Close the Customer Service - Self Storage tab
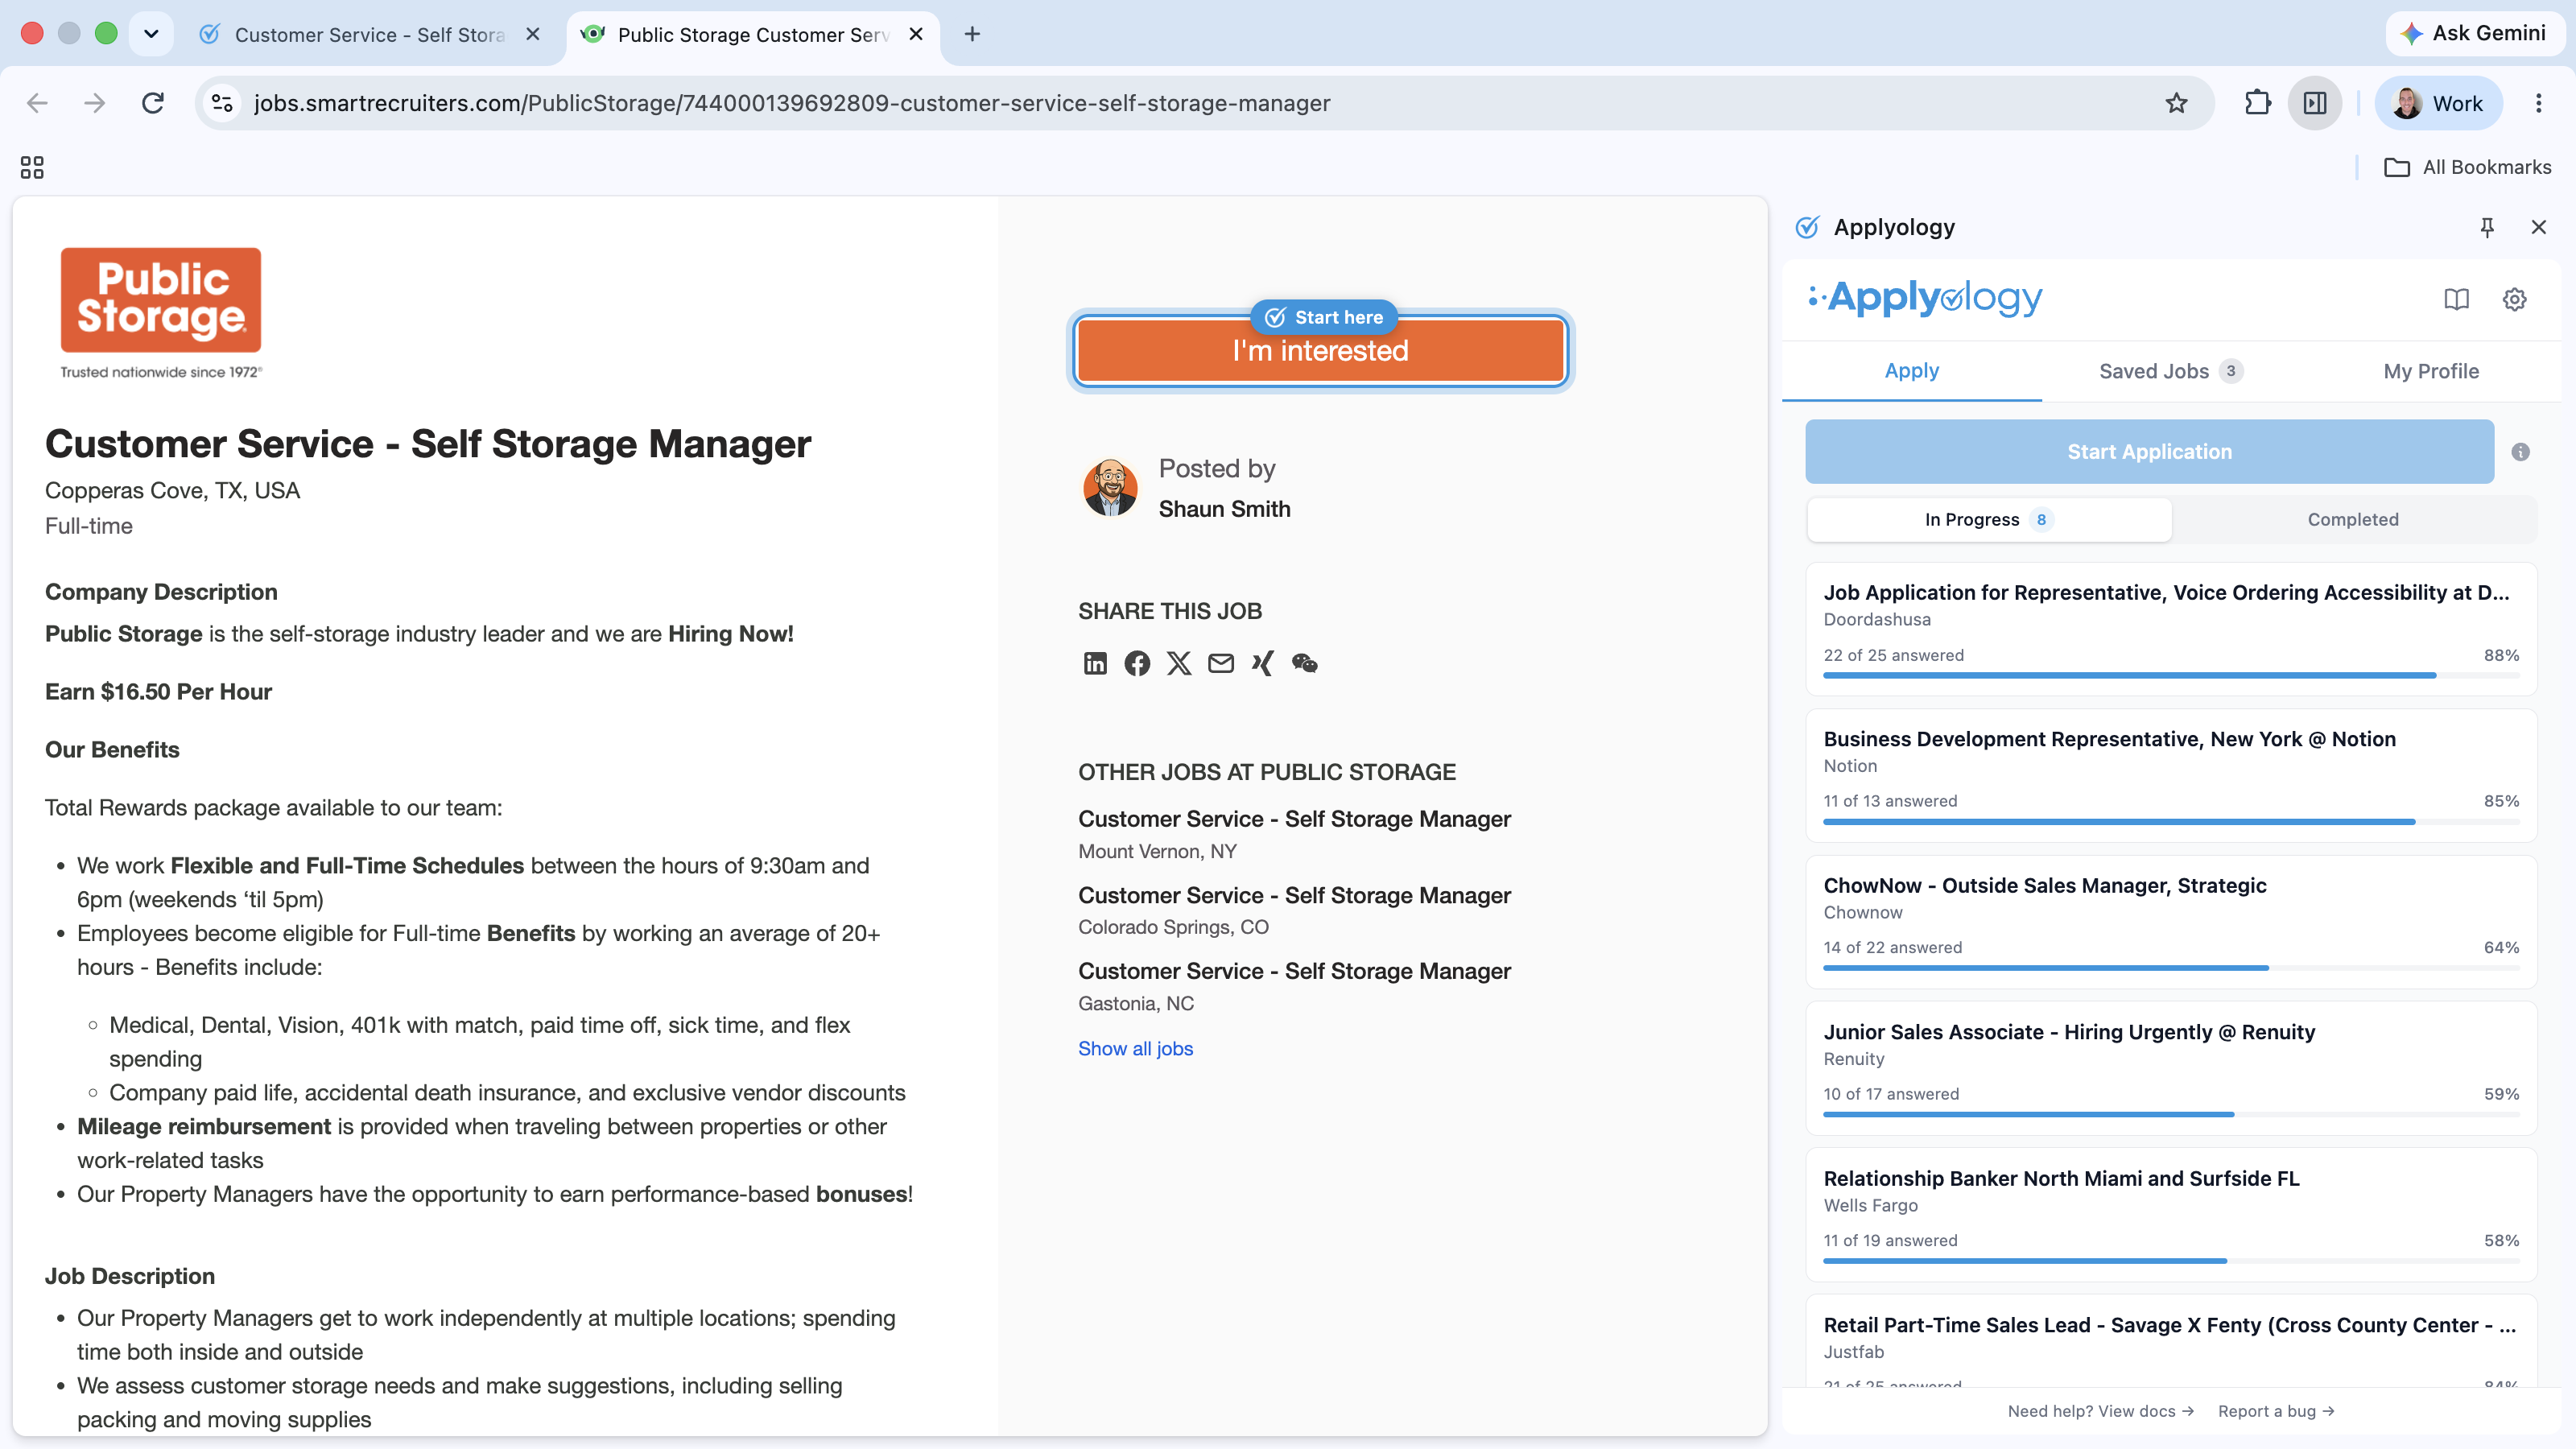 (533, 34)
